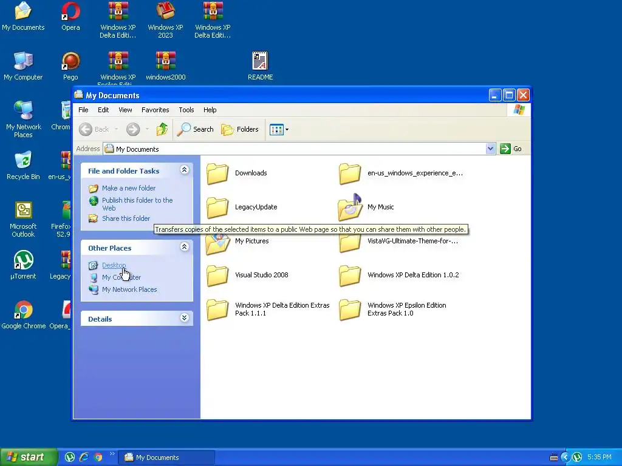622x466 pixels.
Task: Collapse the File and Folder Tasks panel
Action: coord(184,170)
